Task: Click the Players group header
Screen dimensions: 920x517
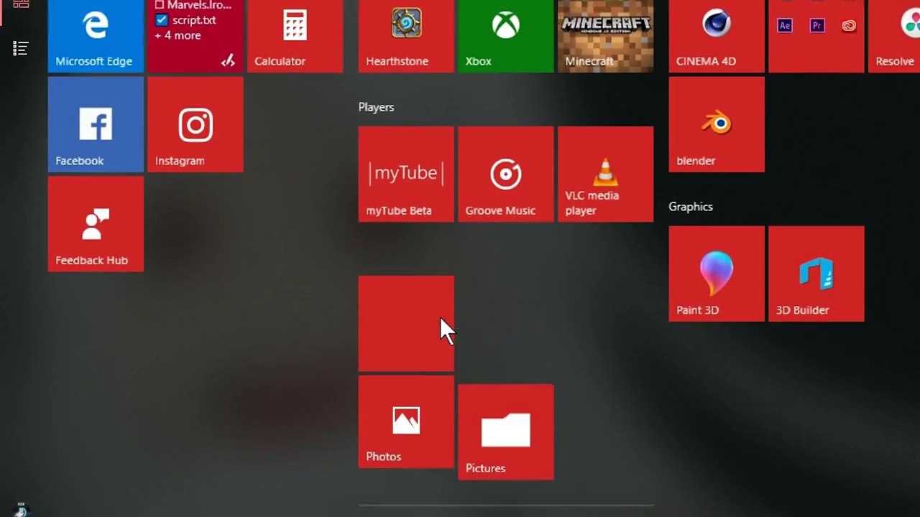Action: click(x=376, y=107)
